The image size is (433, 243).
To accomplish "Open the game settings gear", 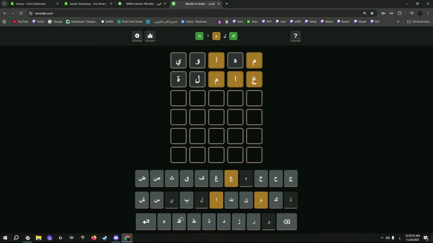I will (x=137, y=36).
